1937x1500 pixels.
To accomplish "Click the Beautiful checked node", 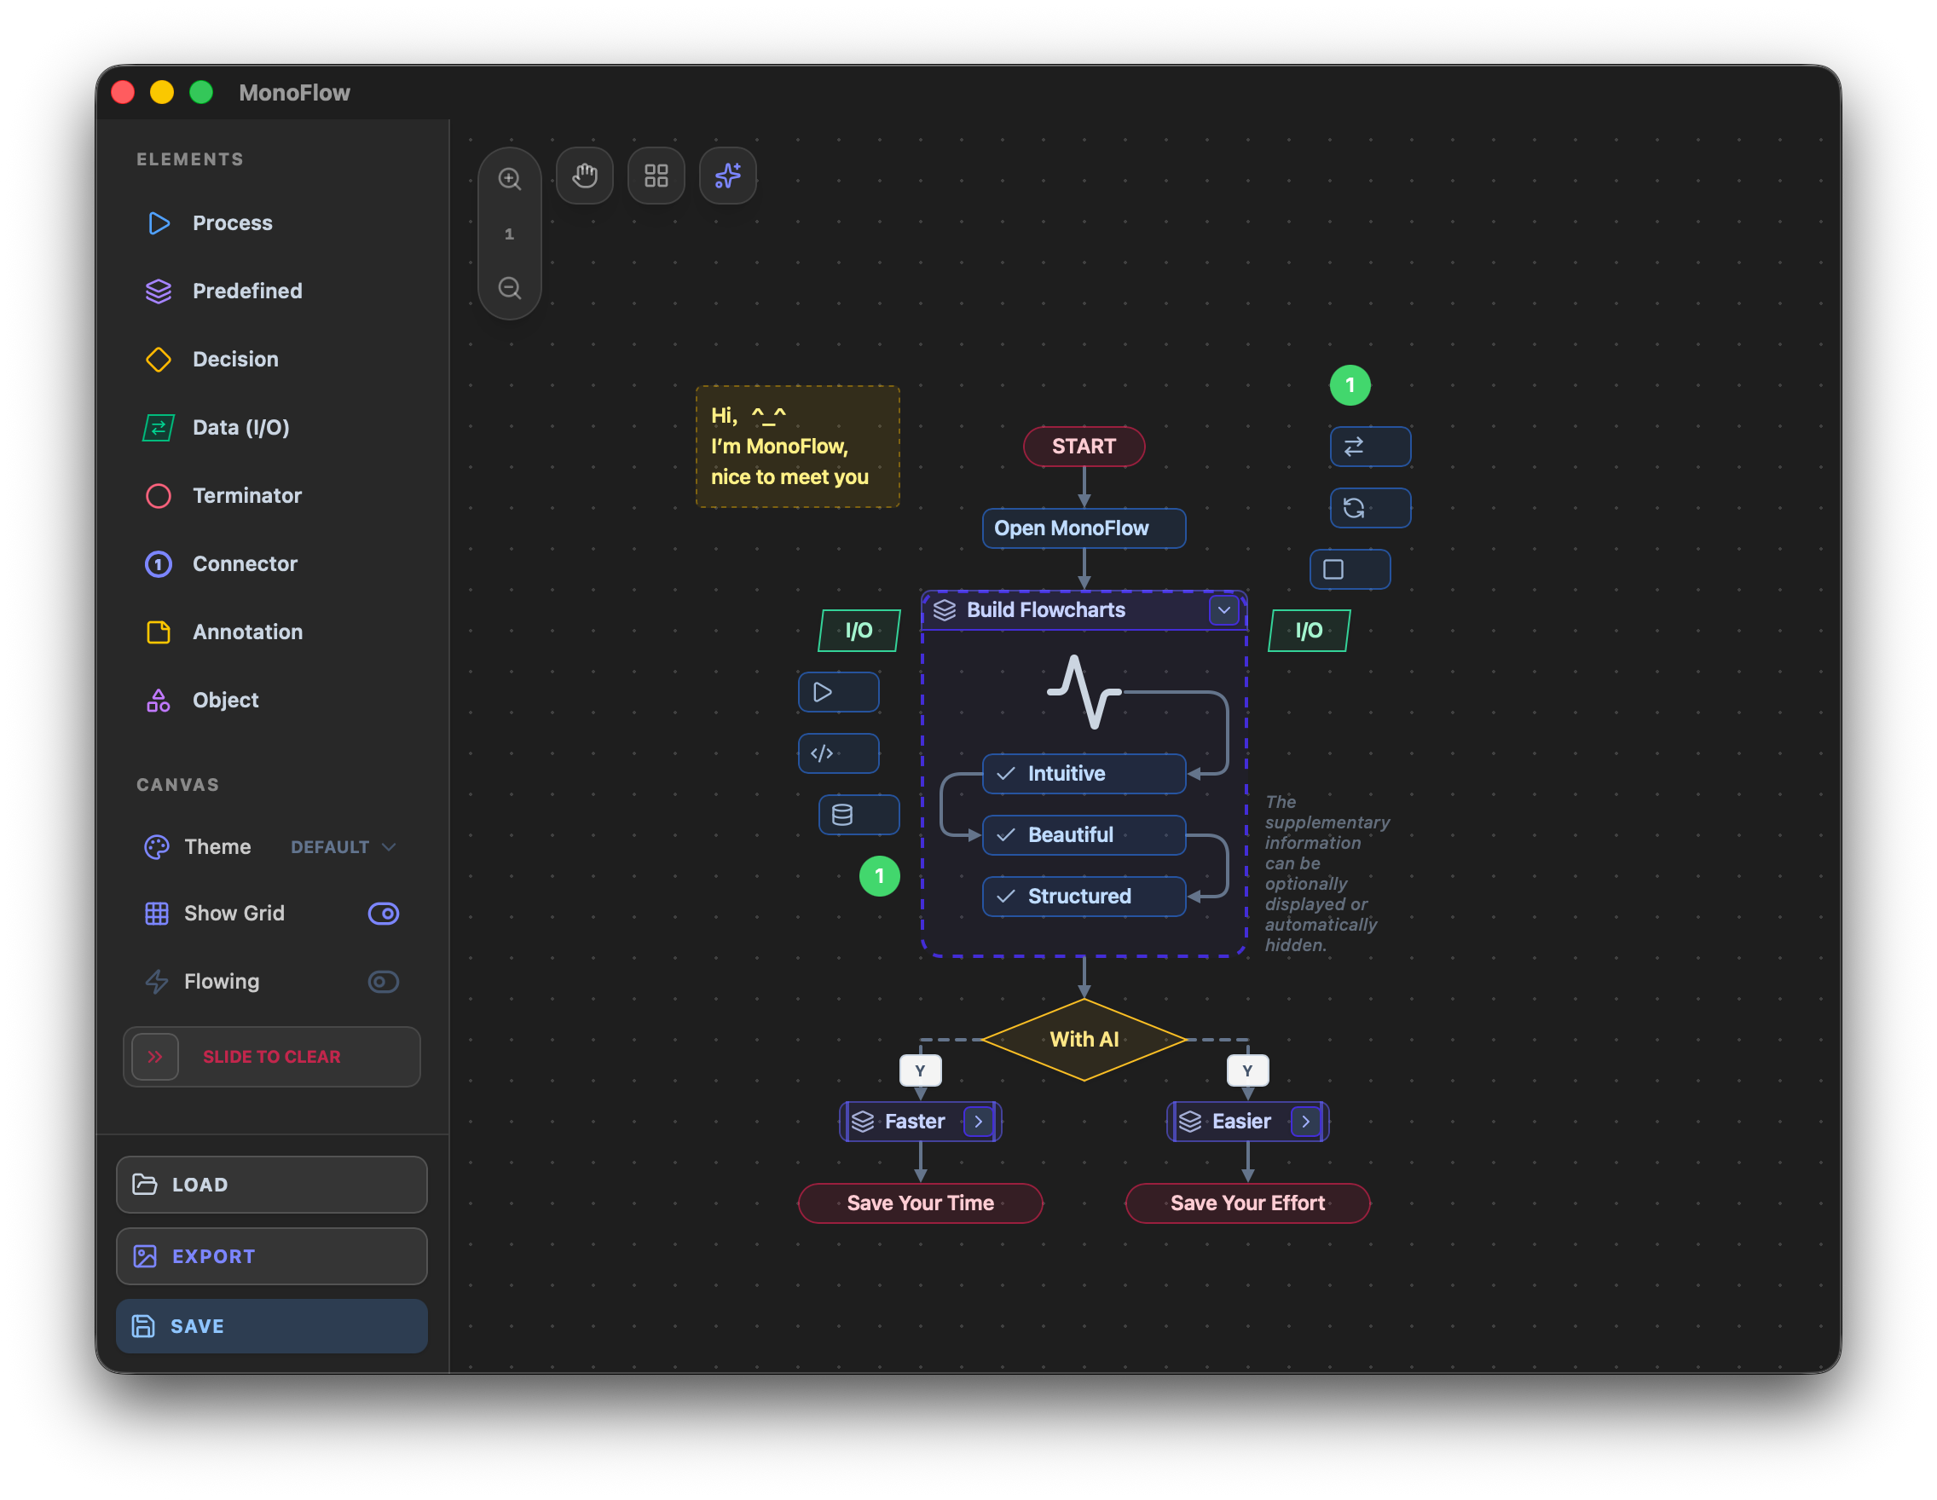I will [1084, 835].
